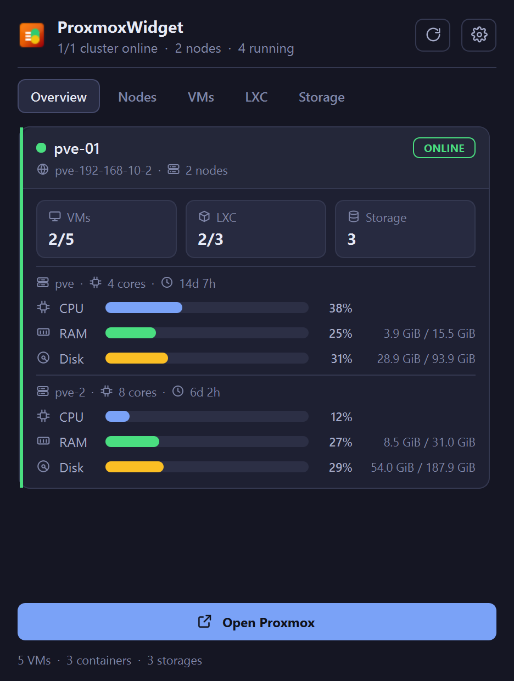
Task: Click the pve CPU 38% progress bar
Action: (x=207, y=308)
